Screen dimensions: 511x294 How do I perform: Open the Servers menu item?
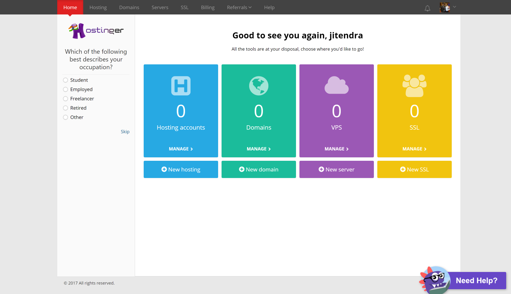(x=160, y=7)
